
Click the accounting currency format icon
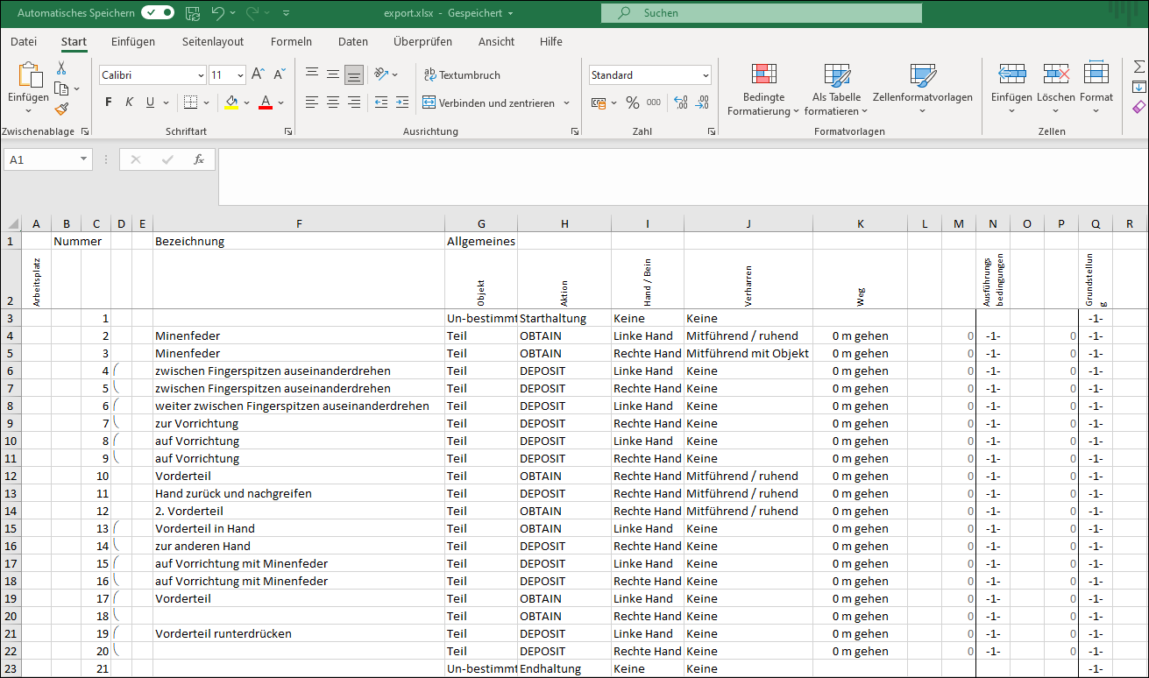click(x=599, y=102)
